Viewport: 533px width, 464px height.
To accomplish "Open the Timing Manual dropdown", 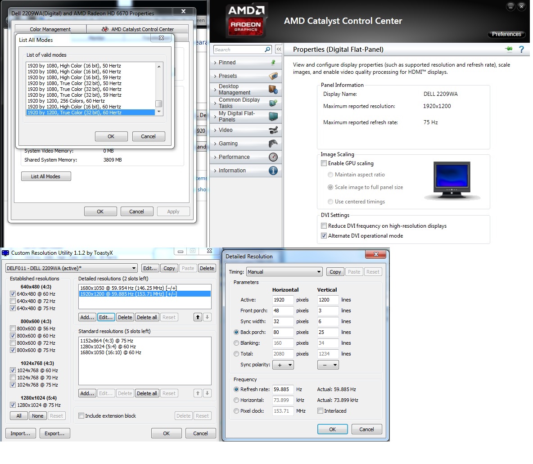I will pyautogui.click(x=284, y=272).
